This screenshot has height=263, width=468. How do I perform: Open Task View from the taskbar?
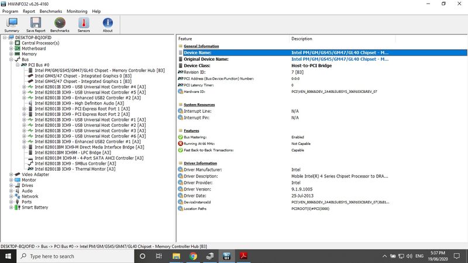click(159, 256)
